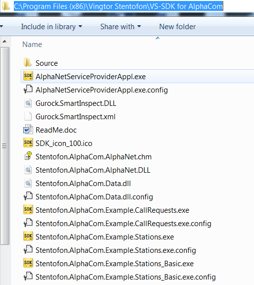Image resolution: width=254 pixels, height=285 pixels.
Task: Select AlphaNetServiceProviderAppl.exe.config file name
Action: coord(102,90)
